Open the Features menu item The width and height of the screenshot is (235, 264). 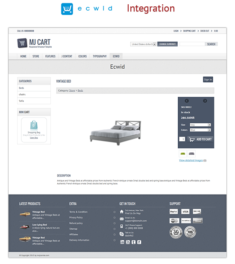[50, 56]
